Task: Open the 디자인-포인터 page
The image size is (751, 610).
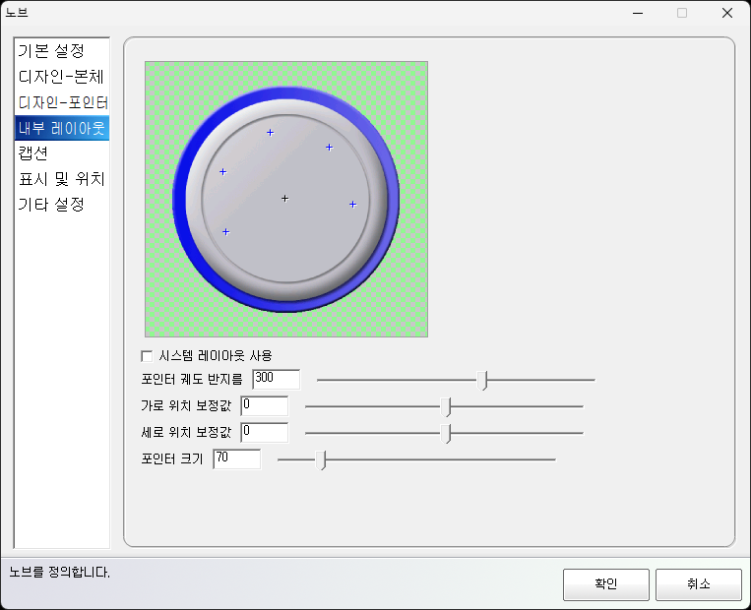Action: 62,102
